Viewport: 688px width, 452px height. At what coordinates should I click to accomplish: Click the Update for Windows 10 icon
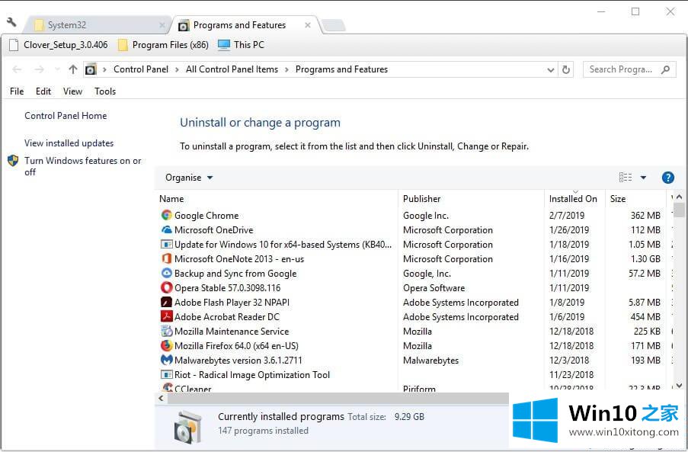tap(166, 244)
